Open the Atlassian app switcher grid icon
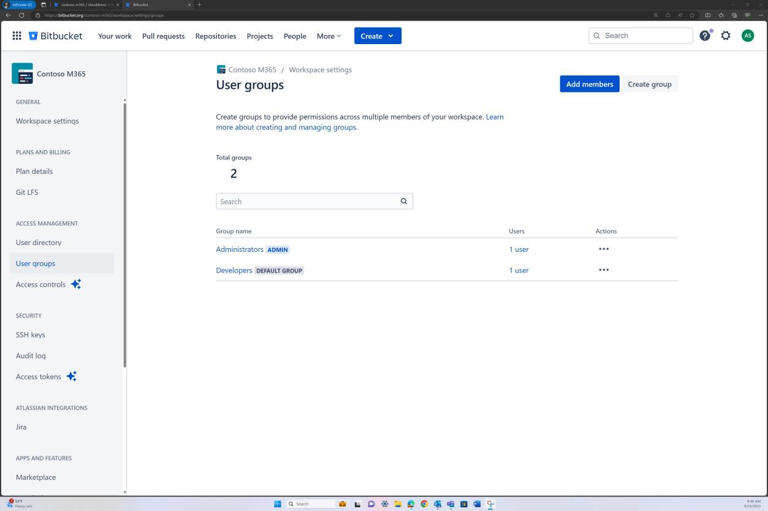768x511 pixels. 17,36
